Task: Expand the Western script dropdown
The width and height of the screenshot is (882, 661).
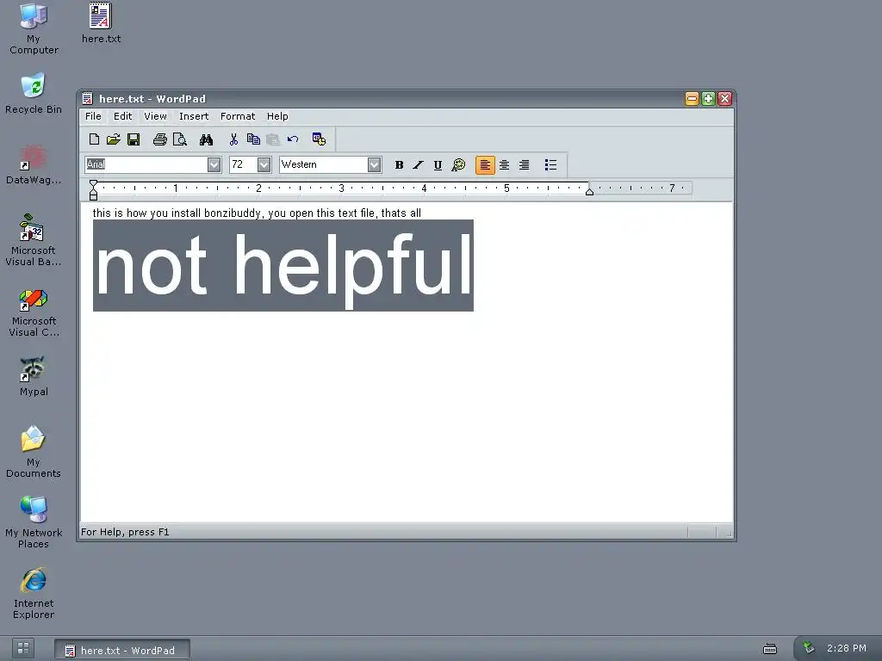Action: click(374, 164)
